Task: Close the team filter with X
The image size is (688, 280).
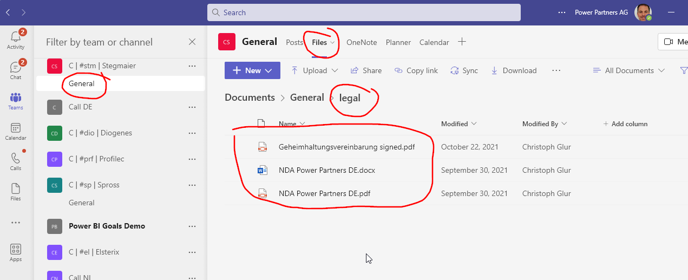Action: coord(192,42)
